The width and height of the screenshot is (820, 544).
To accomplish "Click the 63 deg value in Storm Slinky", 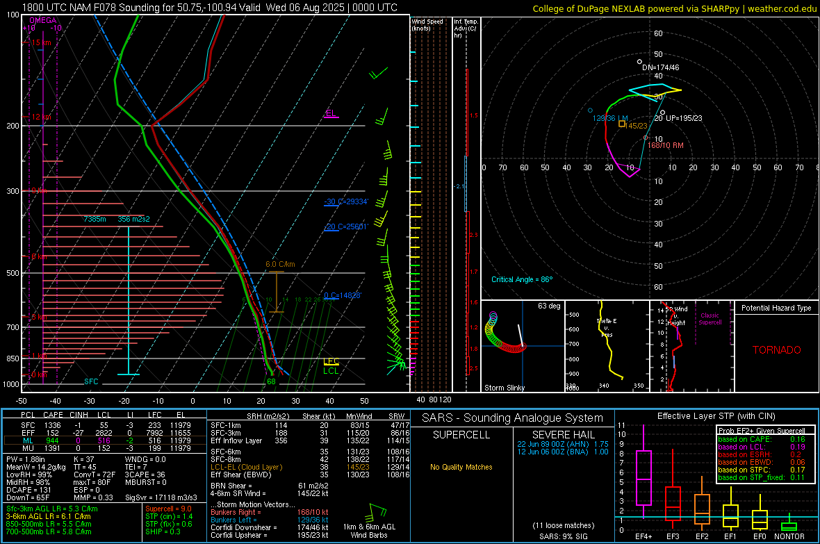I will tap(549, 306).
